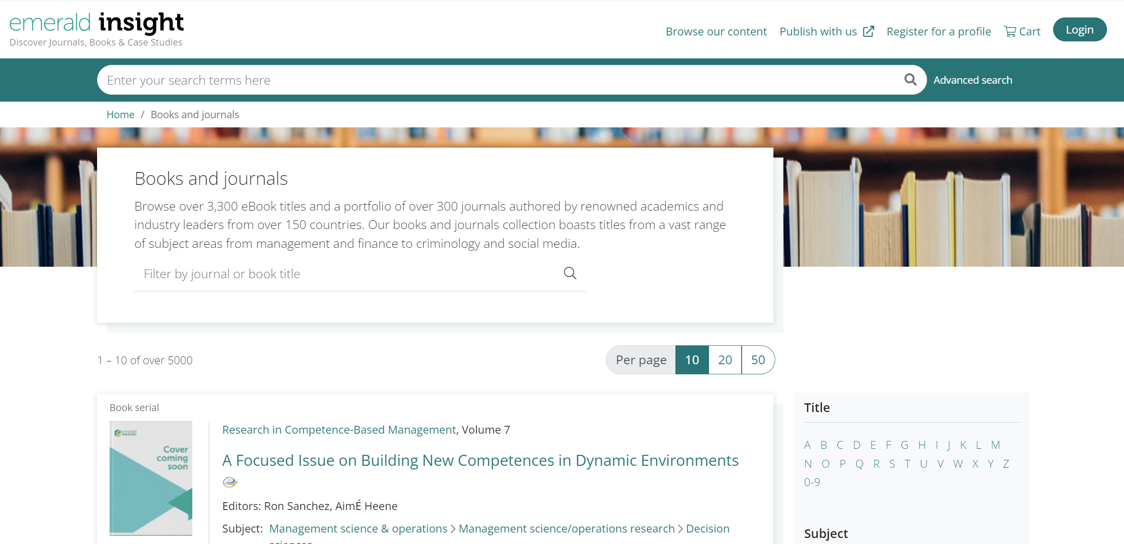Filter titles by letter A
1124x544 pixels.
tap(807, 445)
